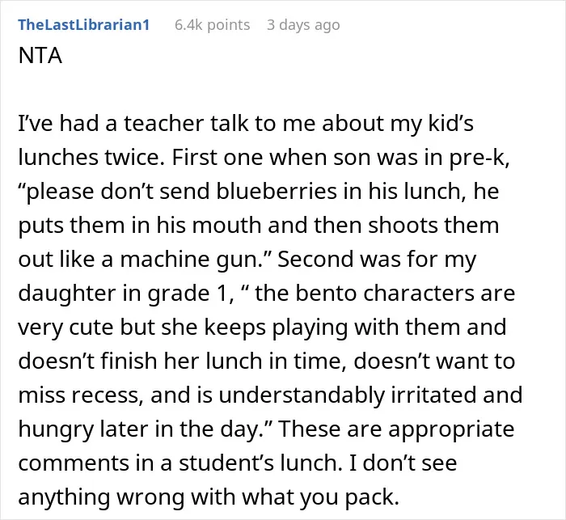Screen dimensions: 566x520
Task: Click the words 'grade 1' in the comment
Action: [x=187, y=294]
